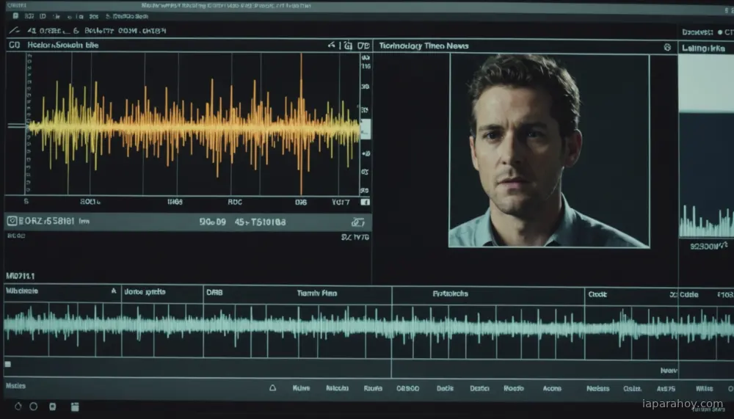Click the small icon left of the 'Cdde' column
This screenshot has height=419, width=734.
point(673,295)
